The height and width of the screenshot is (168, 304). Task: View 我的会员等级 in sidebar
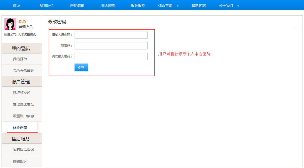tap(23, 71)
